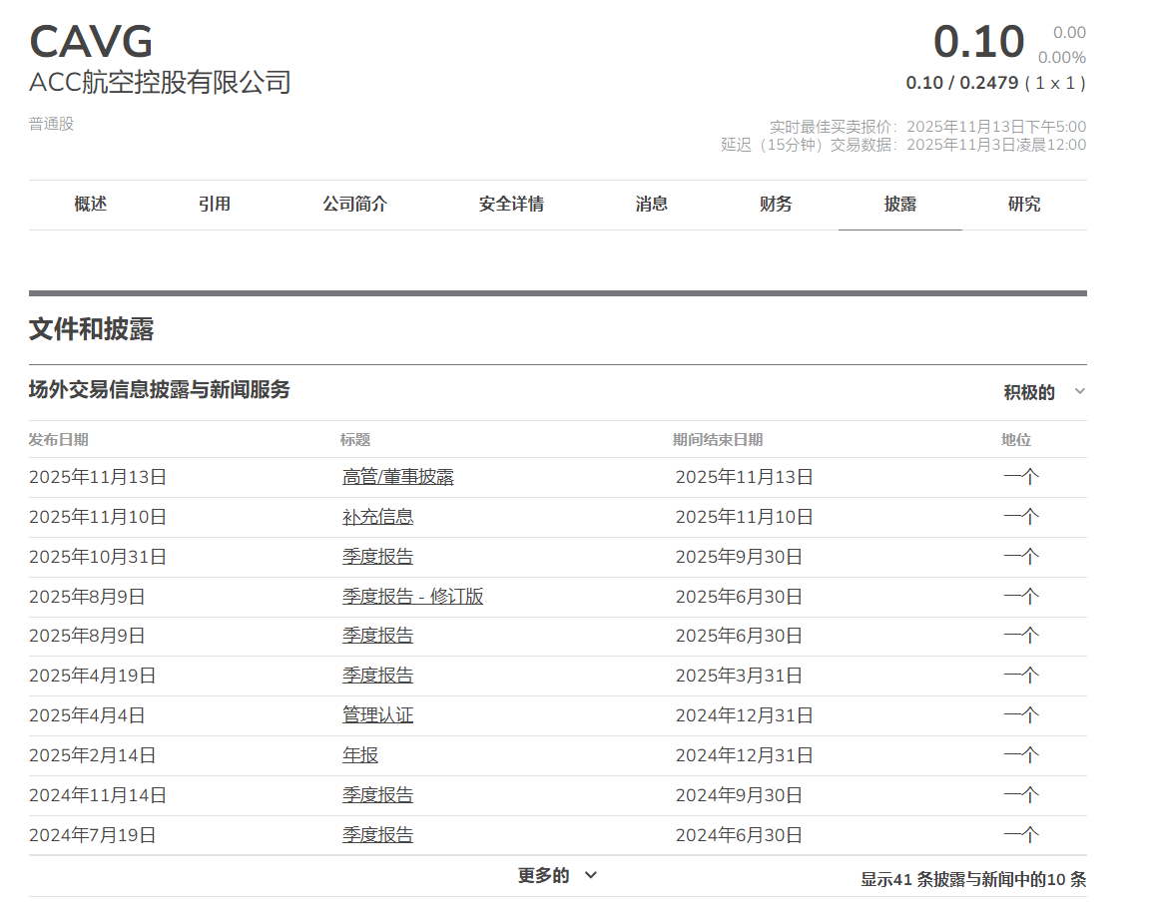This screenshot has width=1150, height=915.
Task: Open the 季度报告 - 修订版 document
Action: pyautogui.click(x=413, y=596)
